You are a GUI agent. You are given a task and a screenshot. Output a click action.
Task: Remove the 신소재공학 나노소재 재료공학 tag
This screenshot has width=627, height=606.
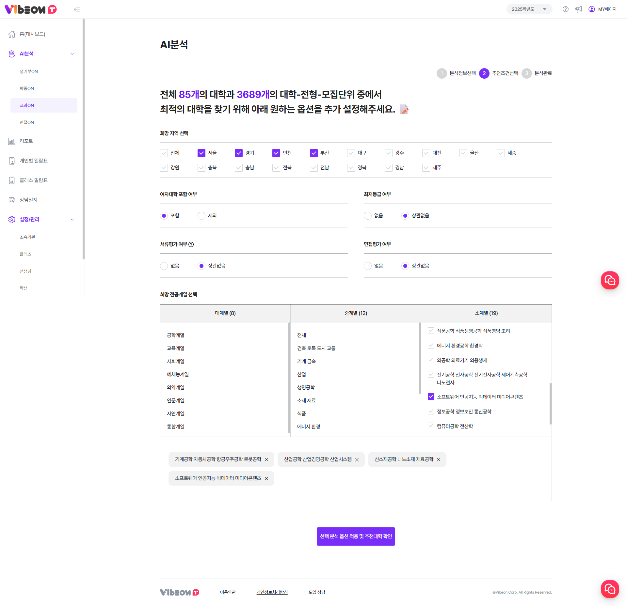(439, 460)
